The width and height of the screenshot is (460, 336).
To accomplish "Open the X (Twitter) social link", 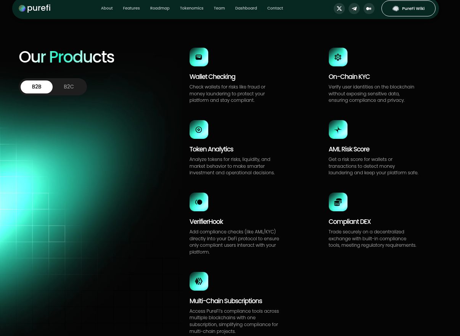I will click(x=339, y=8).
